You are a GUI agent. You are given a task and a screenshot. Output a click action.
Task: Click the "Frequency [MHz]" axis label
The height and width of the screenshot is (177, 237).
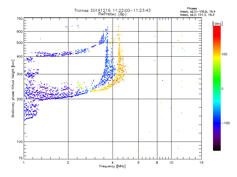click(112, 166)
